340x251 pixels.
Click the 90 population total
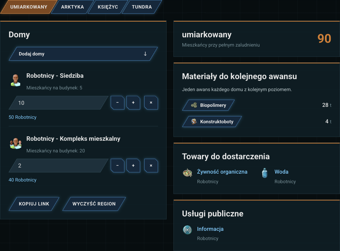(x=324, y=39)
